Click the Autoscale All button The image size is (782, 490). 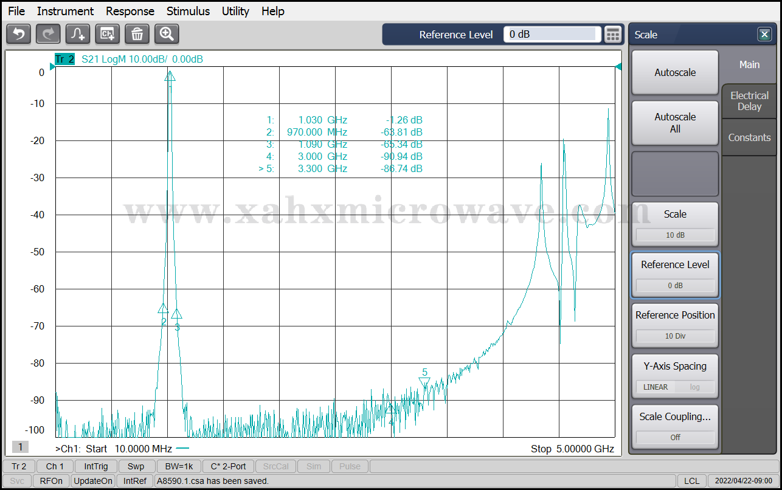tap(675, 123)
